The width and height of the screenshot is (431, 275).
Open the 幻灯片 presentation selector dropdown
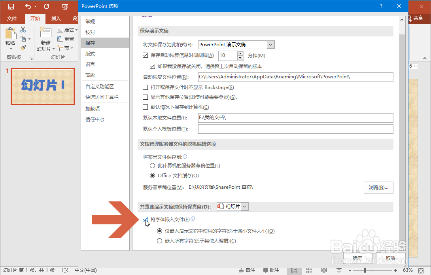click(x=244, y=206)
